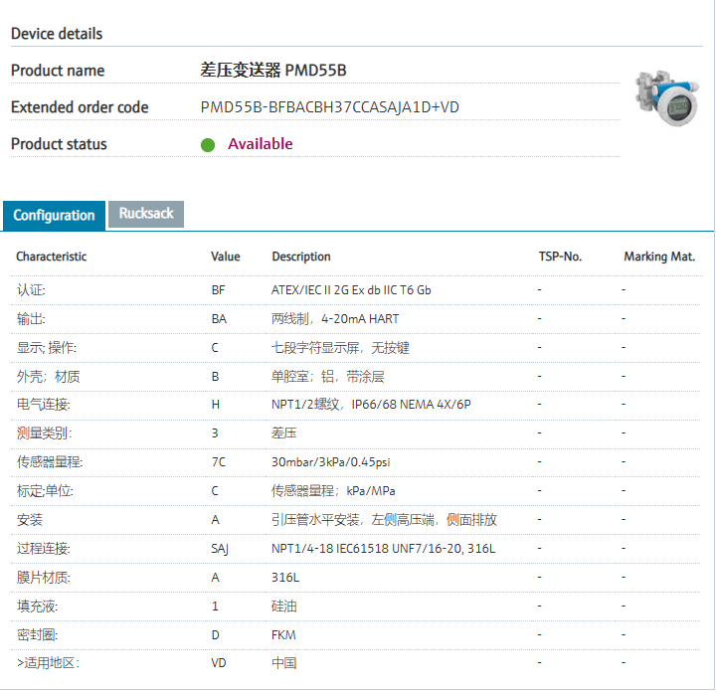Click the Marking Mat. column header

click(x=658, y=257)
